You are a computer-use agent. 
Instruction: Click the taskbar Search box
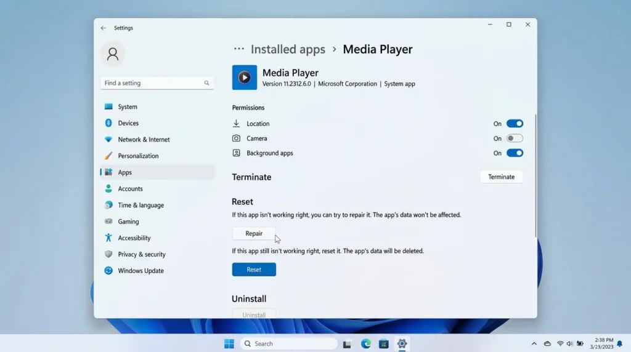(x=289, y=344)
